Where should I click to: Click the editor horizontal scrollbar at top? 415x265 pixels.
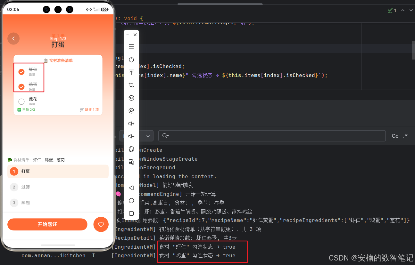[x=220, y=4]
